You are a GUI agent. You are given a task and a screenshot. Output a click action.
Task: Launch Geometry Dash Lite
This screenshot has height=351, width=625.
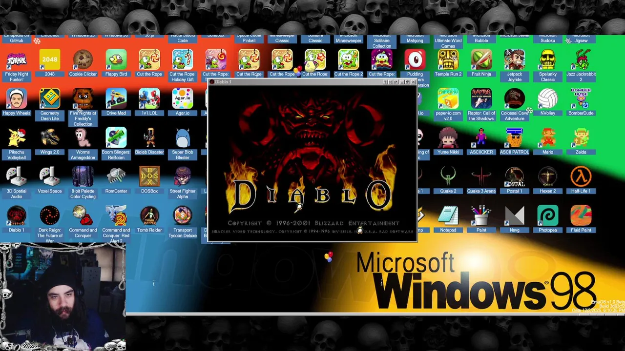(50, 99)
